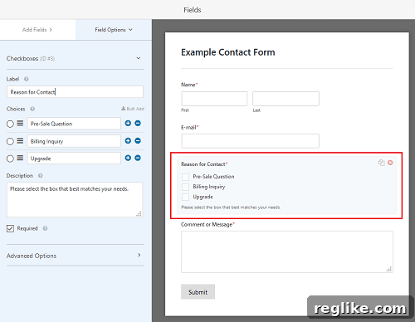Viewport: 415px width, 322px height.
Task: Switch to Field Options tab
Action: click(114, 30)
